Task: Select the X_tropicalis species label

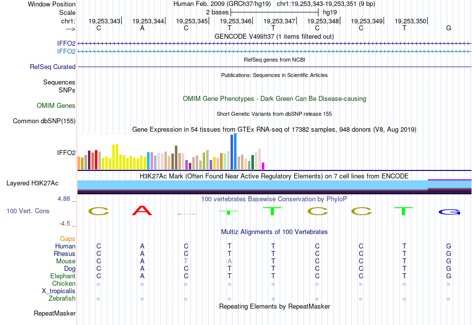Action: click(x=59, y=291)
